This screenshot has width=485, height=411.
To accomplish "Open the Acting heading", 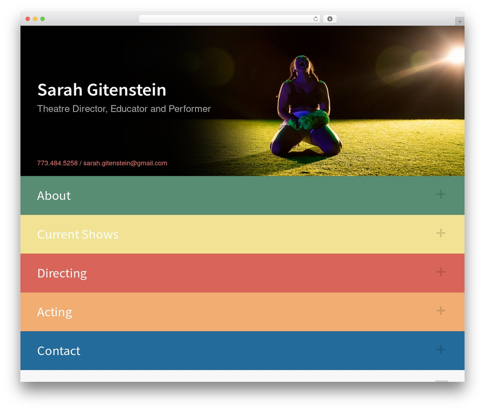I will pos(55,312).
